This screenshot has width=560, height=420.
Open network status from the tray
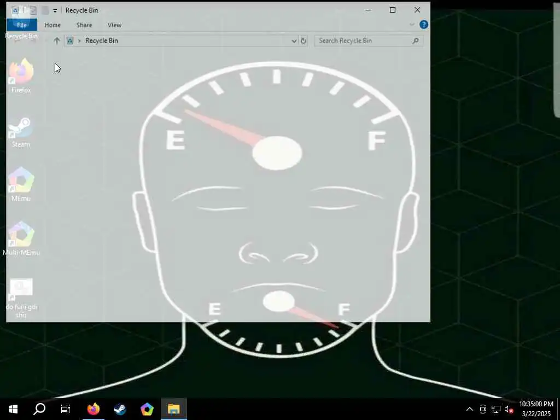click(495, 409)
